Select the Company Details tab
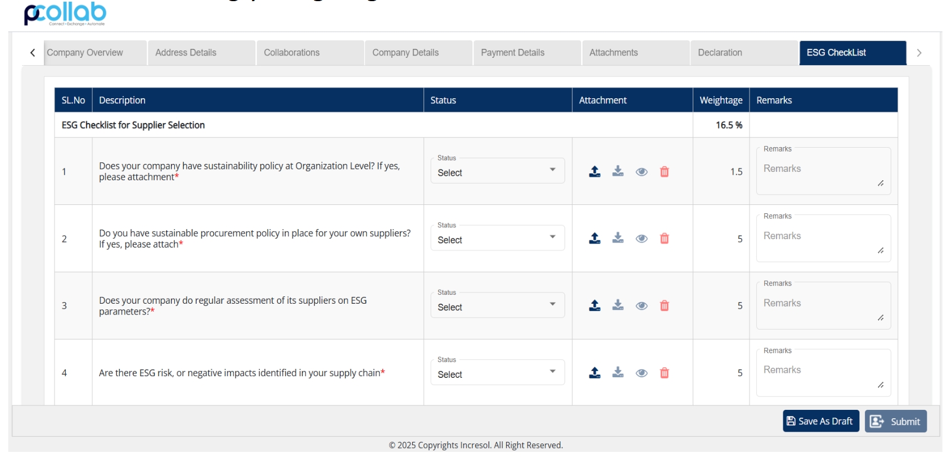 419,53
